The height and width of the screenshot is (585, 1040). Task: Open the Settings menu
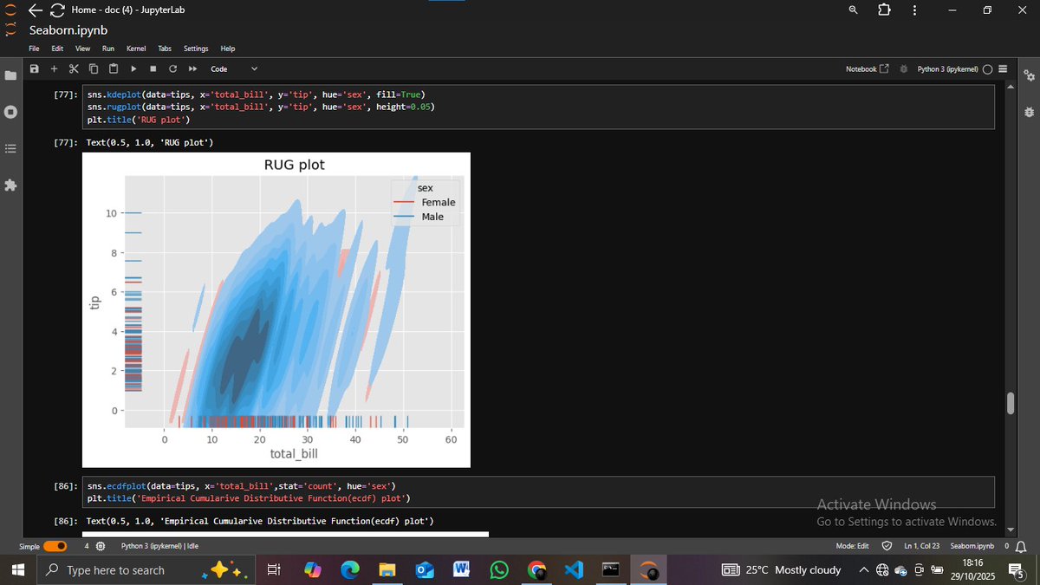tap(195, 49)
